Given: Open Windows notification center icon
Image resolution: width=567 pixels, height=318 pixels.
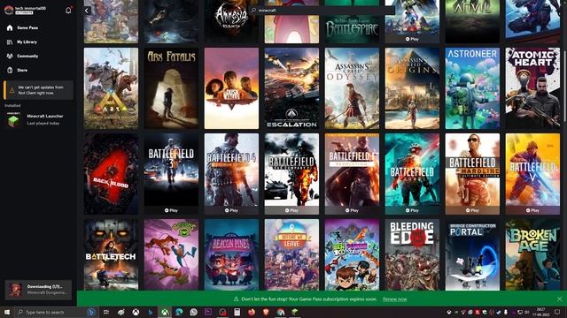Looking at the screenshot, I should click(x=557, y=312).
